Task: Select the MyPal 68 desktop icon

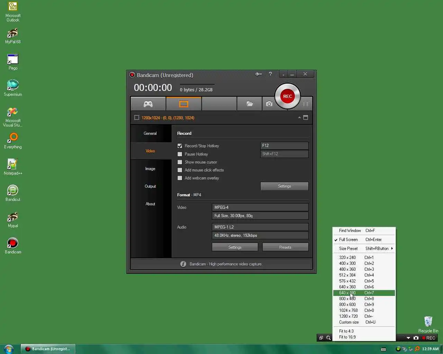Action: [x=13, y=36]
